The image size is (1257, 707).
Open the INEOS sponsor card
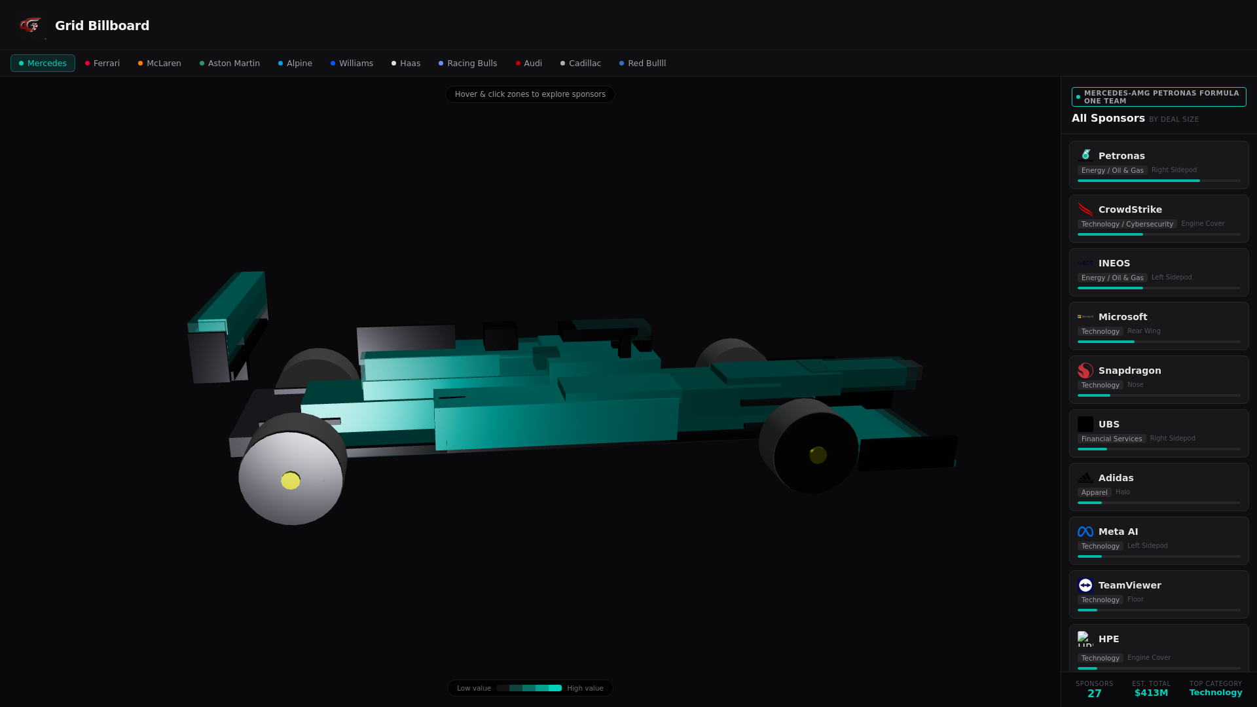click(1159, 272)
